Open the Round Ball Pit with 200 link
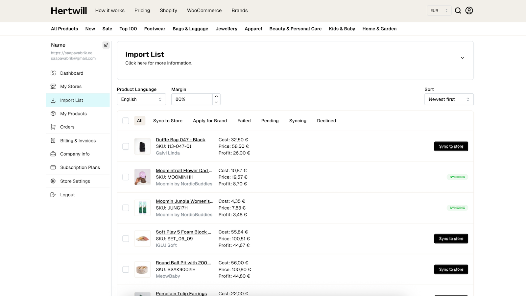 [183, 263]
